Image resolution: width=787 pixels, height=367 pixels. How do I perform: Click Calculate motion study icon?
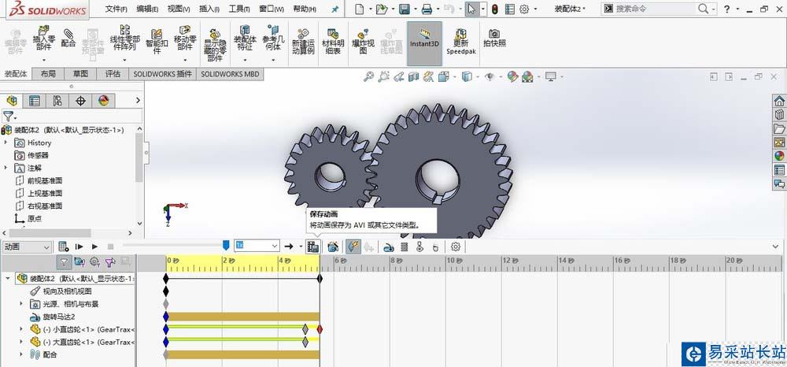pyautogui.click(x=63, y=247)
